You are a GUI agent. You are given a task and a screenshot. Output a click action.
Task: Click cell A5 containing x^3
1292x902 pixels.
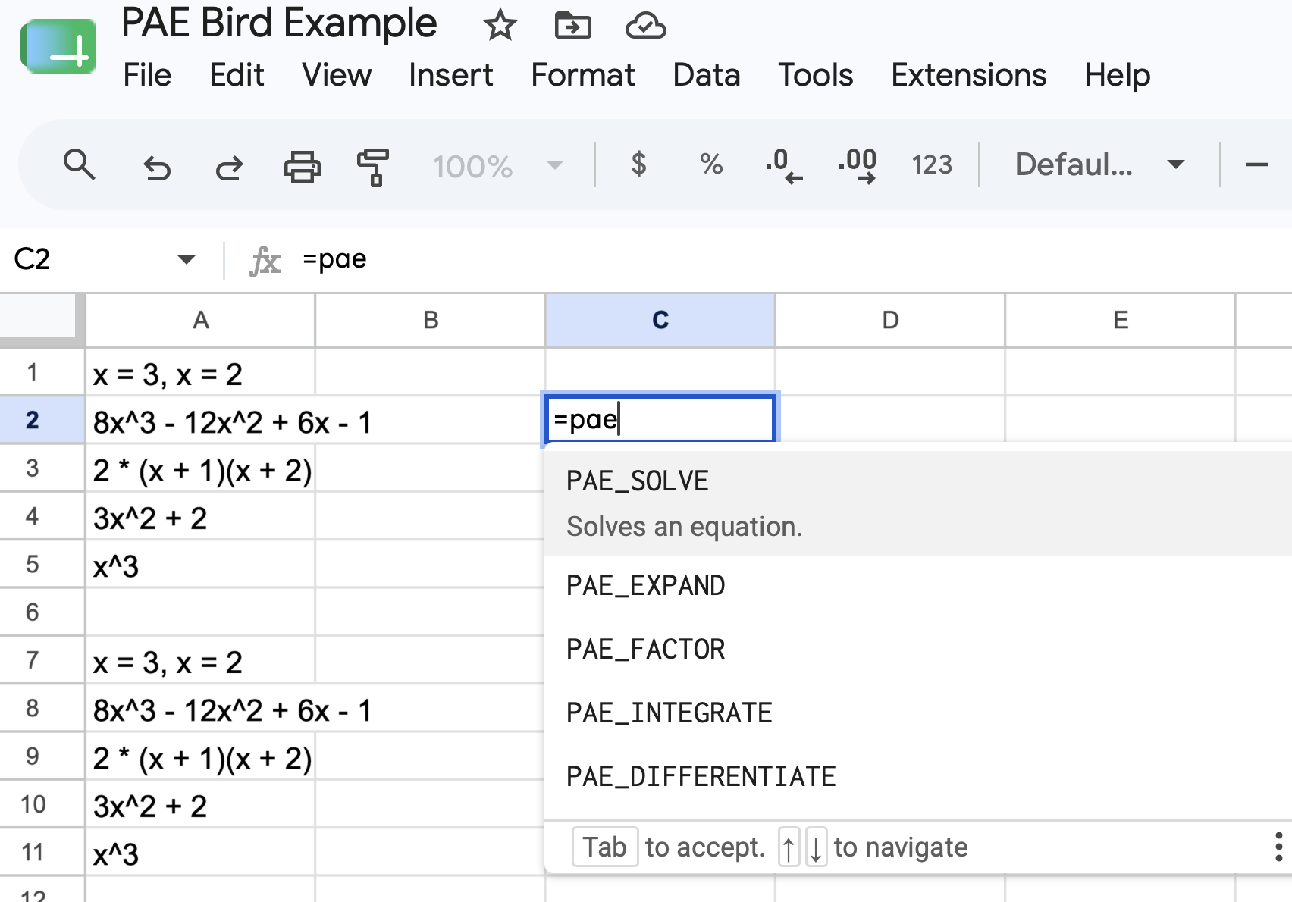coord(200,564)
